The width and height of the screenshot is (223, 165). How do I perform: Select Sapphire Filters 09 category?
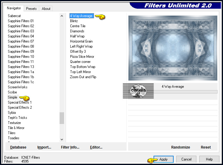[x=21, y=52]
